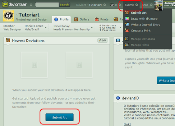The width and height of the screenshot is (175, 126).
Task: Expand the Shop dropdown arrow
Action: pyautogui.click(x=151, y=5)
